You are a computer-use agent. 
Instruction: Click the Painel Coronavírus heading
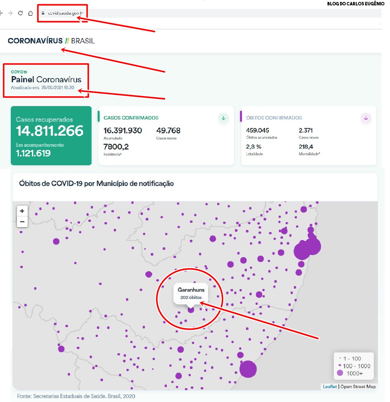[46, 80]
